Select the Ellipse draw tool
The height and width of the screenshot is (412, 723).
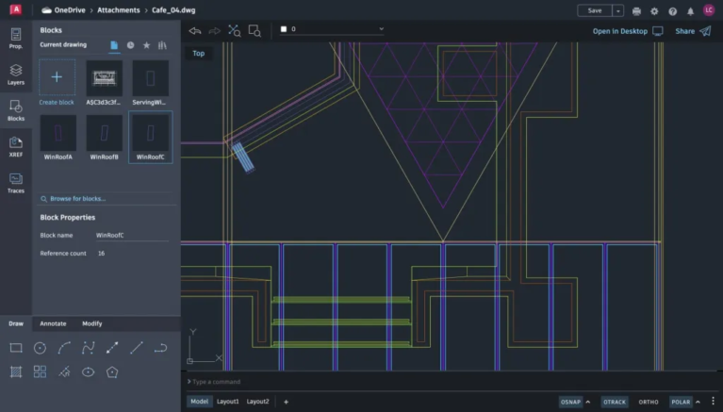click(x=88, y=371)
